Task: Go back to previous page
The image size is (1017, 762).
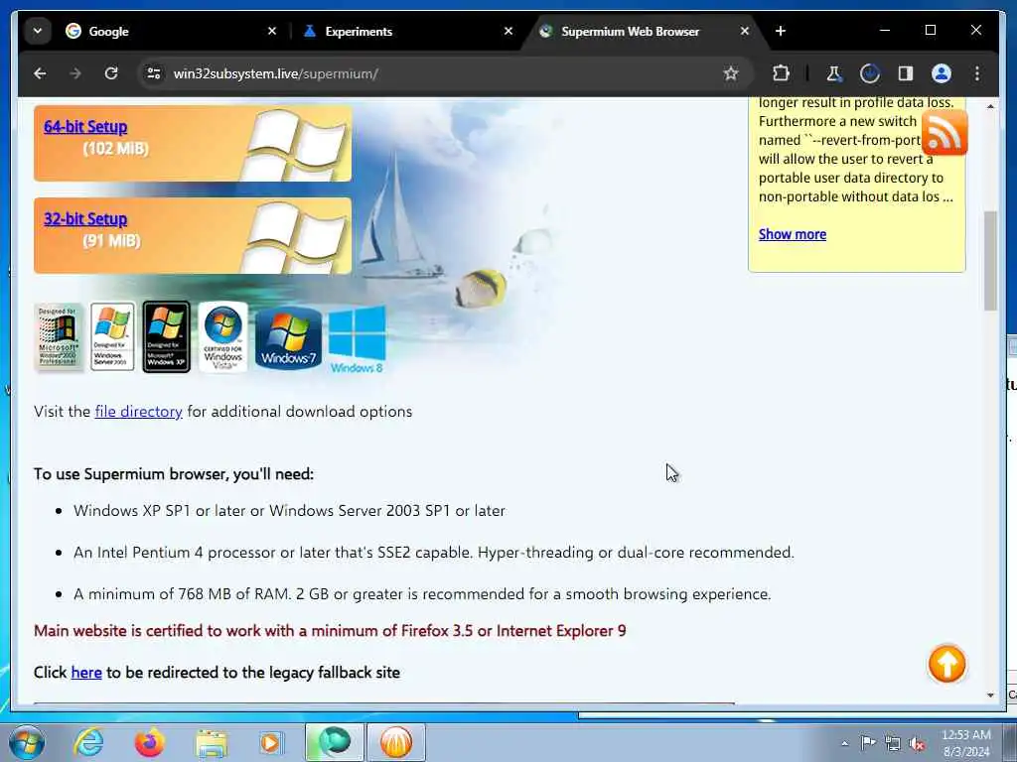Action: coord(40,73)
